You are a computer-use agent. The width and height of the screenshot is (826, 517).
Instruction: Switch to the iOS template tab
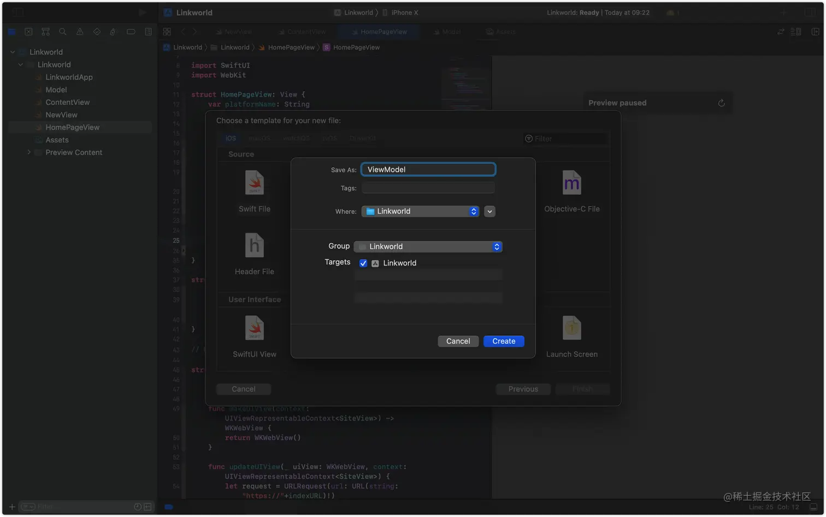pyautogui.click(x=231, y=139)
